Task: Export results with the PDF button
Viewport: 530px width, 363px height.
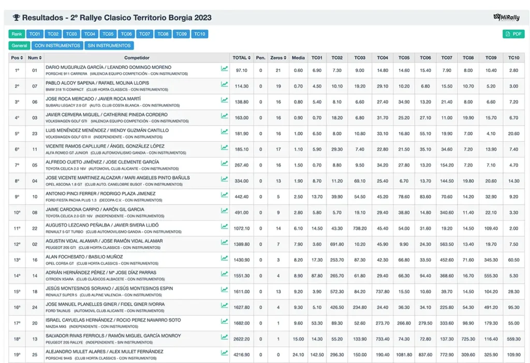Action: 513,34
